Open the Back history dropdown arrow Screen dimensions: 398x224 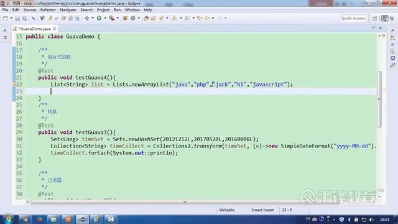click(213, 18)
